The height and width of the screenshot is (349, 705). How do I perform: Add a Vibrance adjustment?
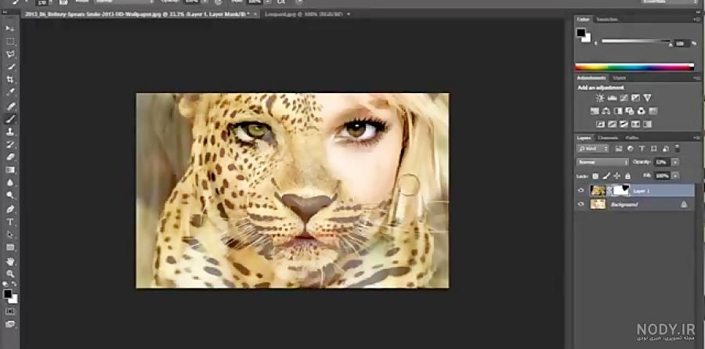pos(647,98)
